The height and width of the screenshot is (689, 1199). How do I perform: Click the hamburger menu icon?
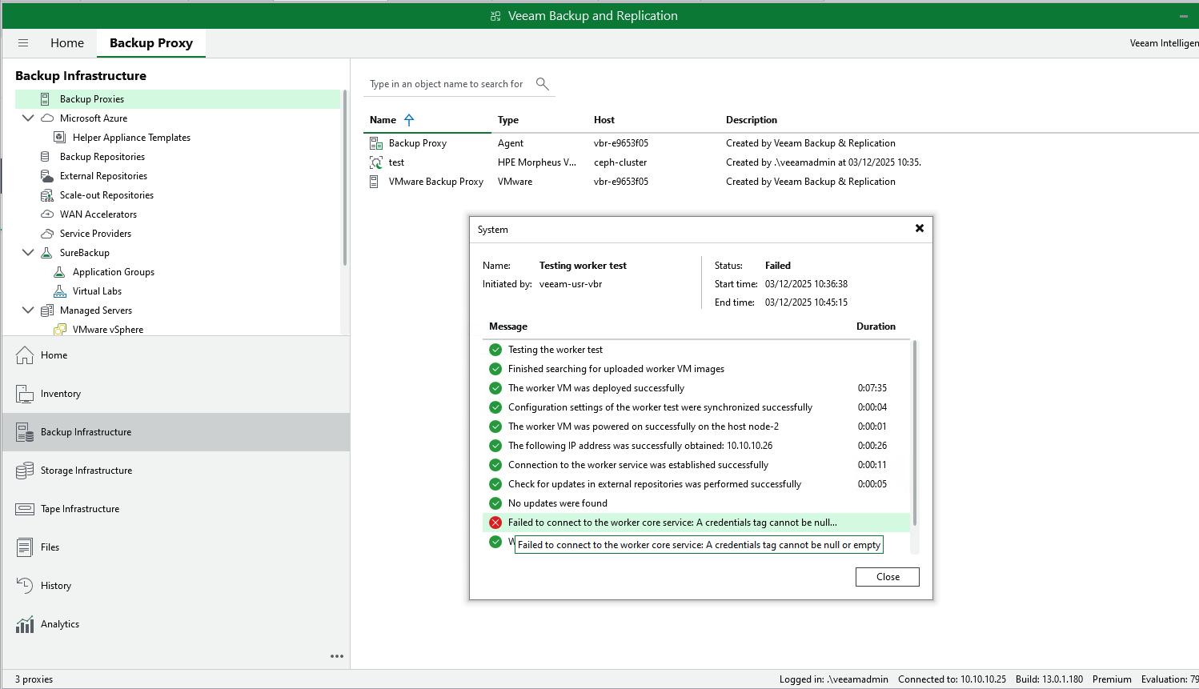click(x=23, y=43)
